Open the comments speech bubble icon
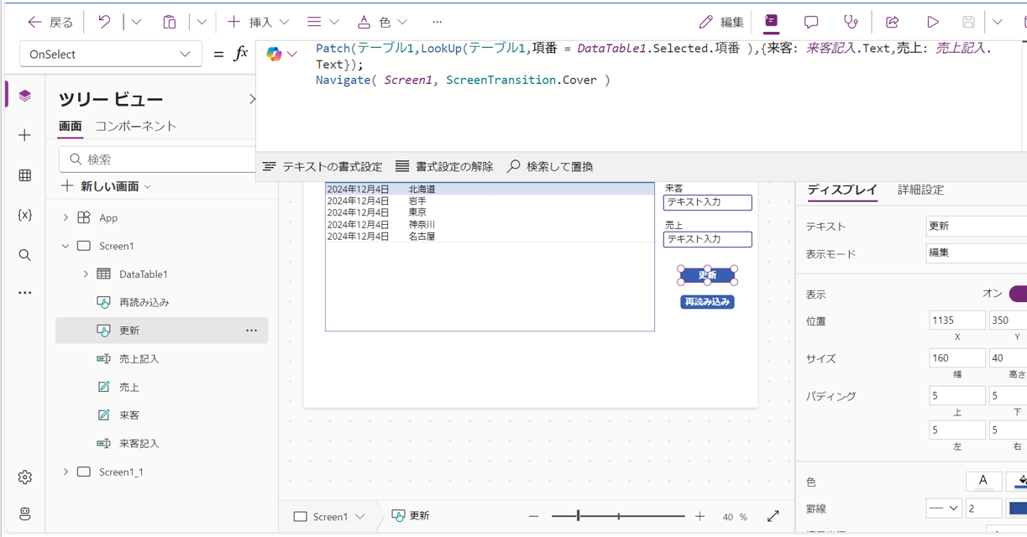Image resolution: width=1027 pixels, height=537 pixels. (x=811, y=22)
